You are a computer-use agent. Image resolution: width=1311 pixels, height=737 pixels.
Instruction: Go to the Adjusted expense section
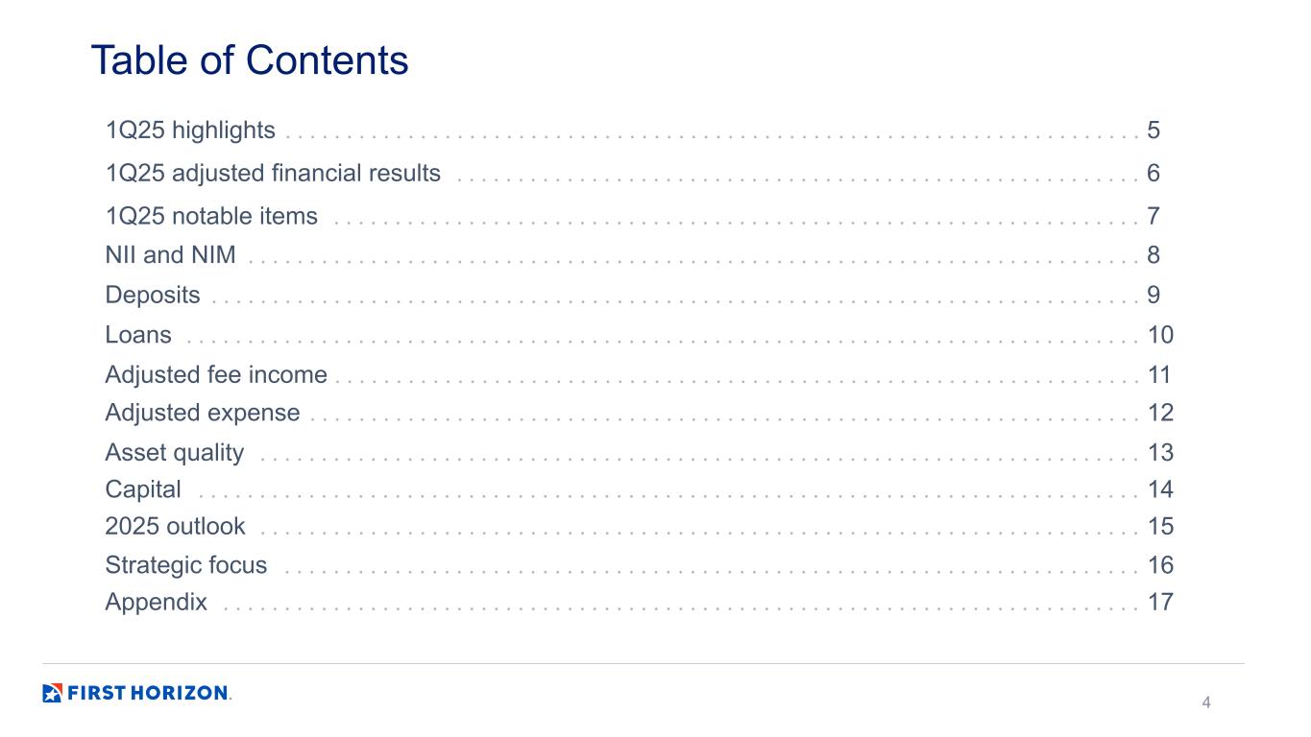(203, 413)
